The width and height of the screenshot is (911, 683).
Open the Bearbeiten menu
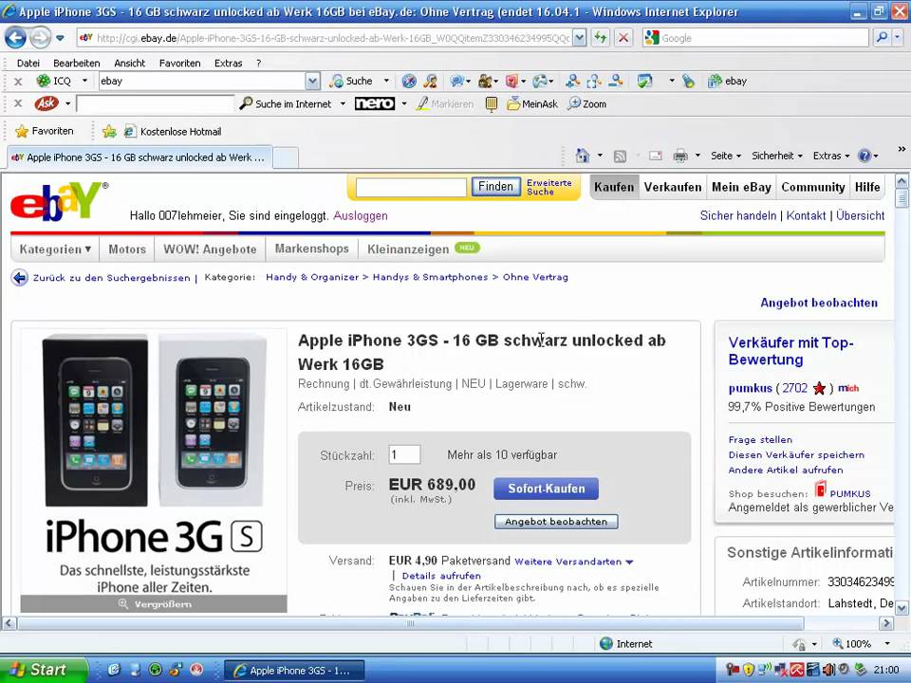(76, 63)
